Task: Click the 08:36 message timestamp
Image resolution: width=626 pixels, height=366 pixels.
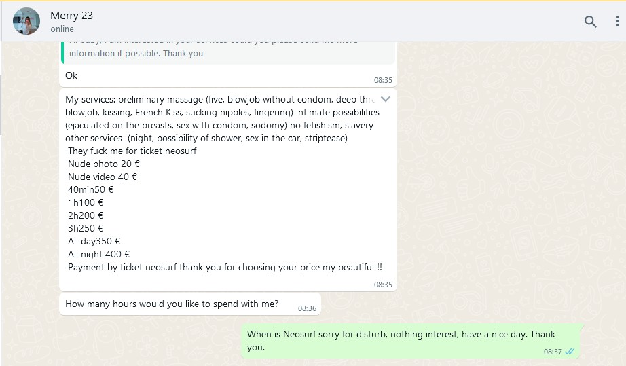Action: pos(307,308)
